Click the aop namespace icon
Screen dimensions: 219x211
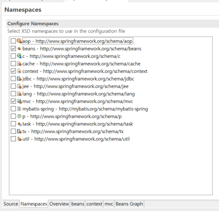point(19,41)
